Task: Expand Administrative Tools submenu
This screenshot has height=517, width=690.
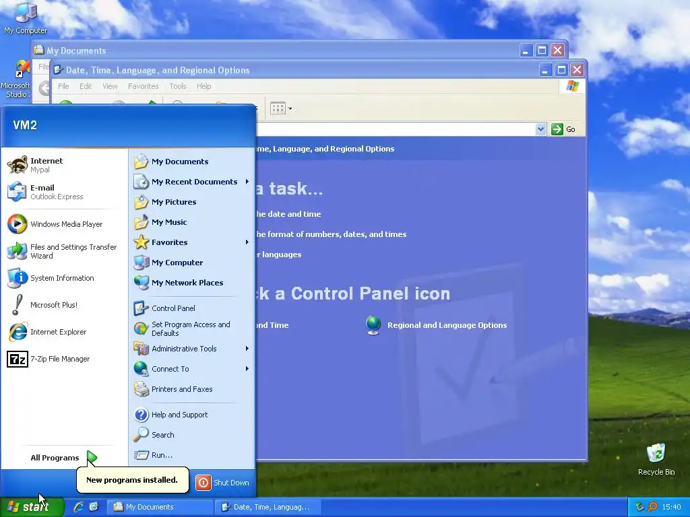Action: (192, 349)
